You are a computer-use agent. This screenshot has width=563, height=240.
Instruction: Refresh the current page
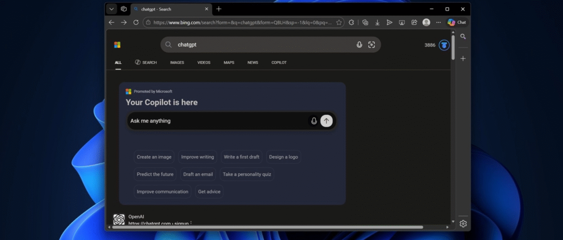[136, 22]
